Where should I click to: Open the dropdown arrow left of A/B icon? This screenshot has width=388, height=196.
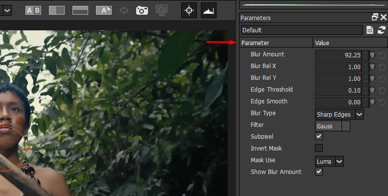[7, 10]
